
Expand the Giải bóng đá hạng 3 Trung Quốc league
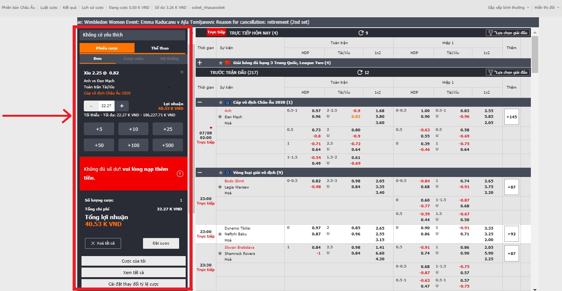(x=200, y=63)
